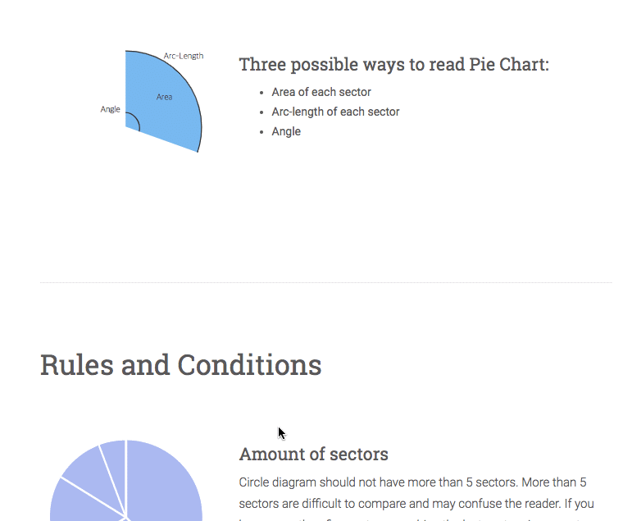Click the bullet before 'Area of each sector'

(x=261, y=93)
